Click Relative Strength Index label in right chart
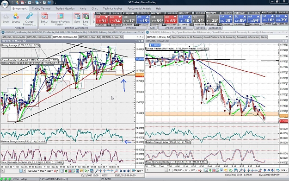This screenshot has width=289, height=181. click(x=168, y=142)
